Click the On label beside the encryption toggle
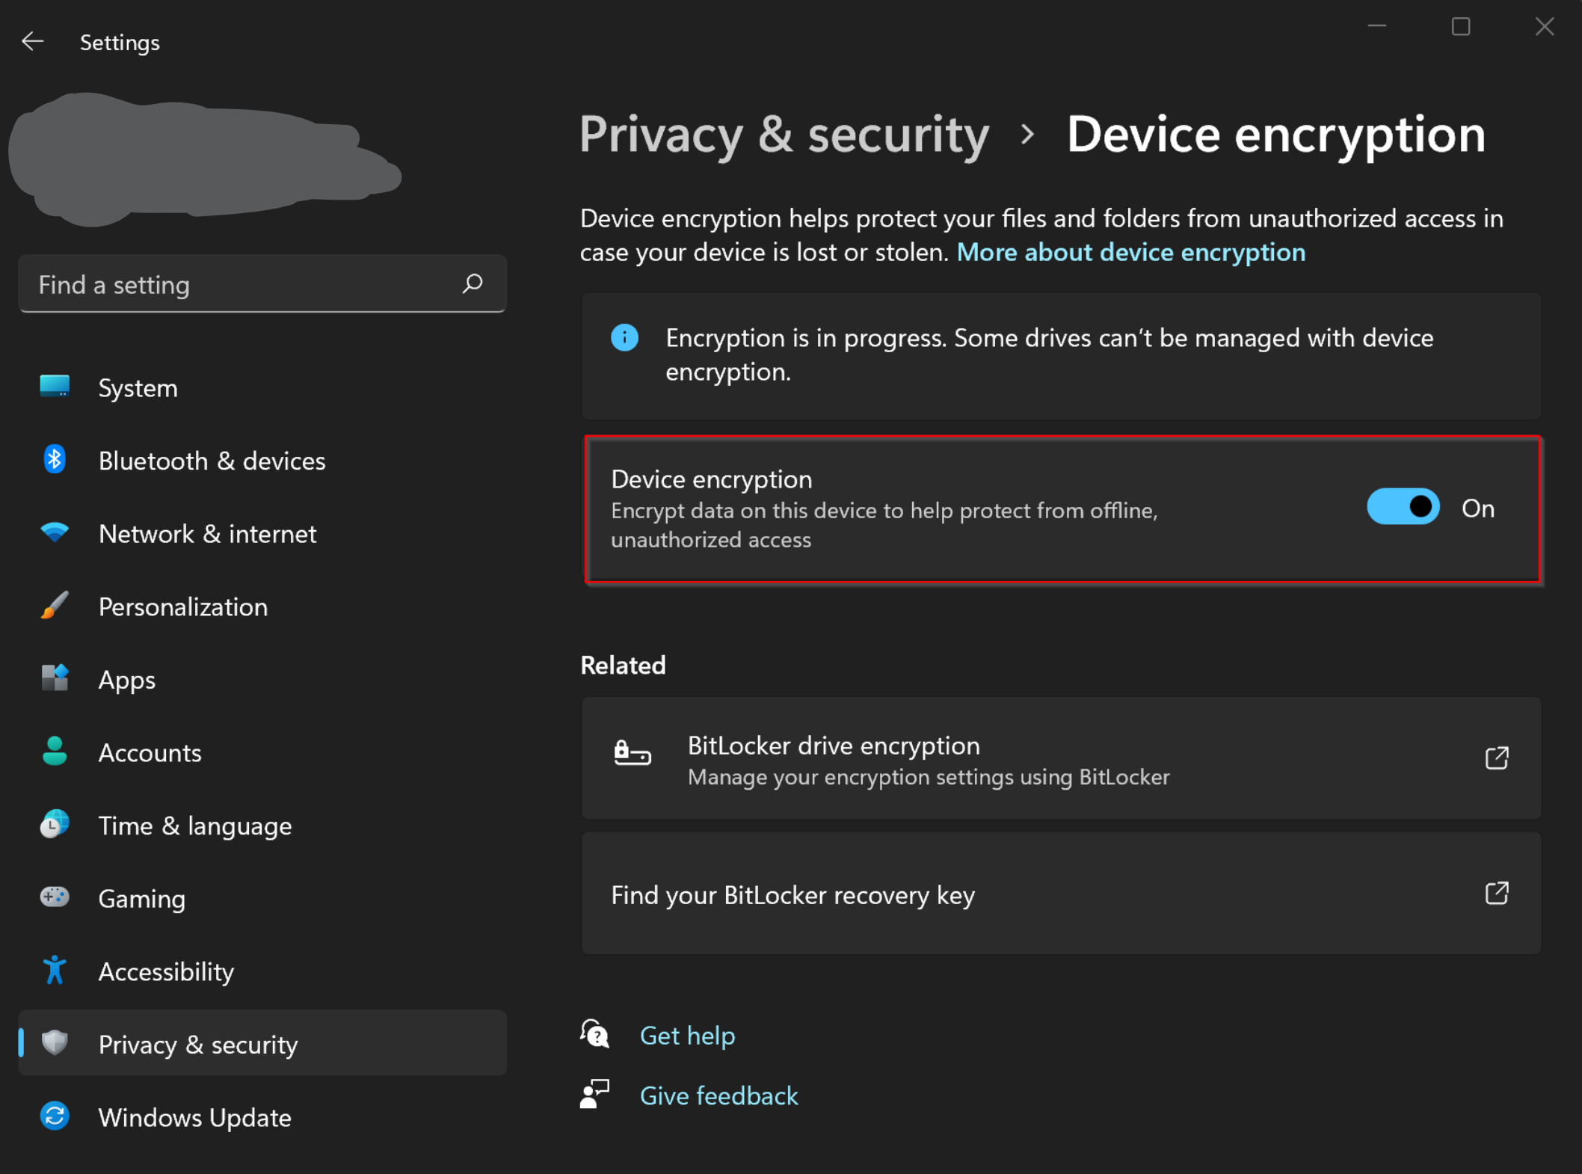1582x1174 pixels. click(1478, 508)
